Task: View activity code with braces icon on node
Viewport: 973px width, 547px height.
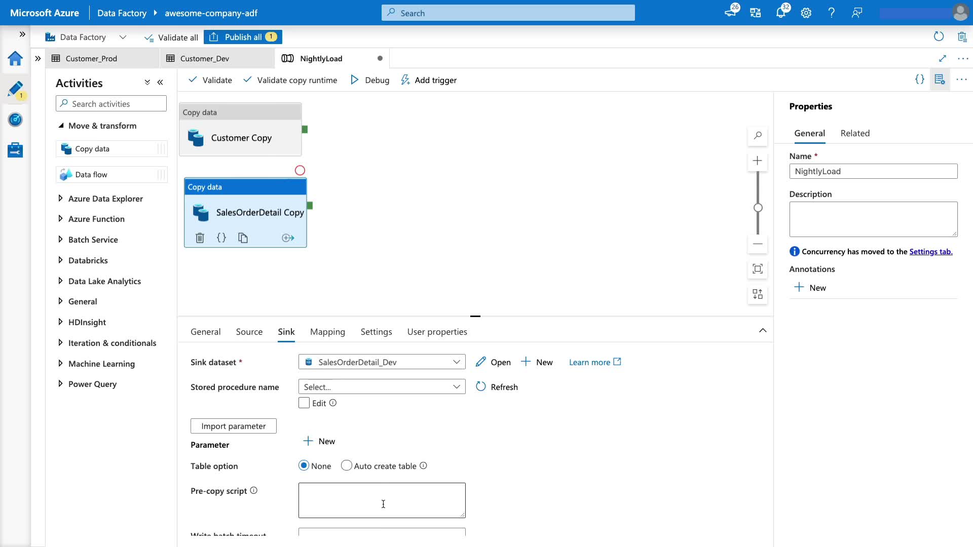Action: [x=221, y=238]
